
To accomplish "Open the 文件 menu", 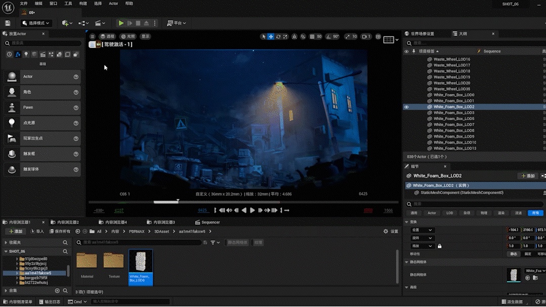I will [24, 4].
